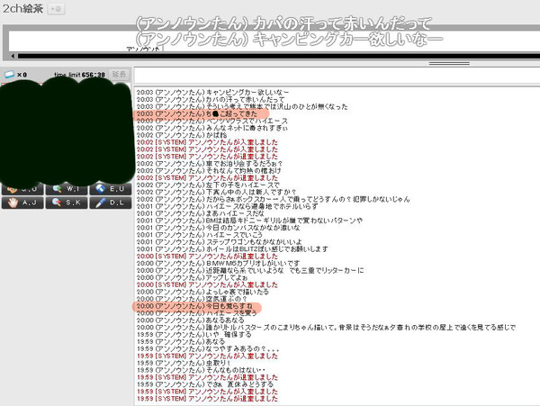
Task: Select chat line ベンツVクラスでハイエース
Action: pyautogui.click(x=211, y=121)
